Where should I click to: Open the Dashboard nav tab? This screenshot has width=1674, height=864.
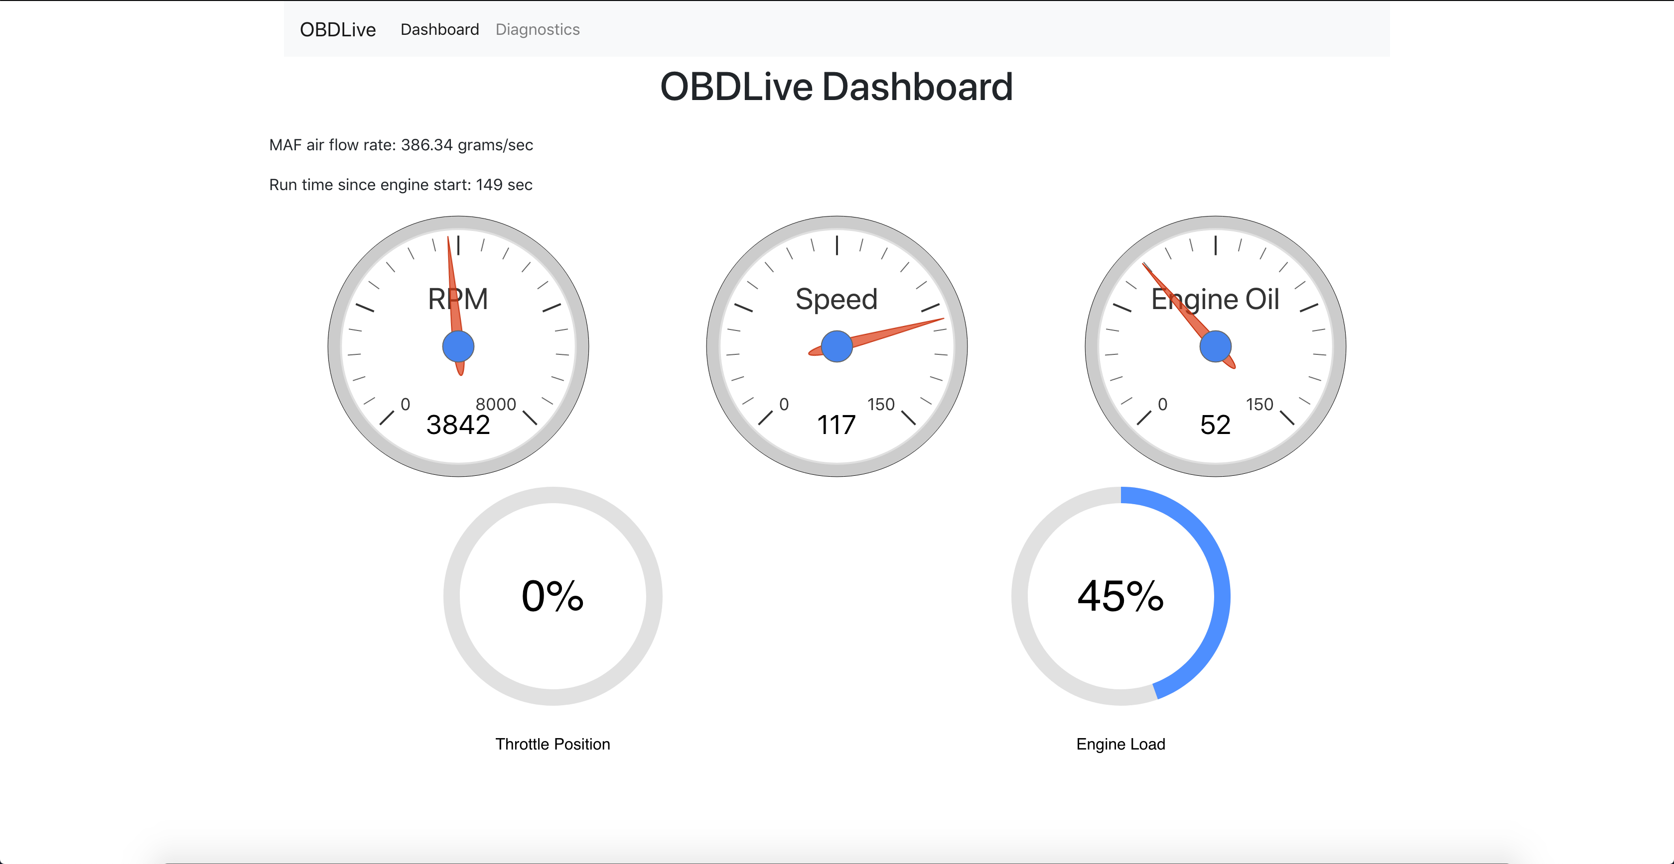439,30
